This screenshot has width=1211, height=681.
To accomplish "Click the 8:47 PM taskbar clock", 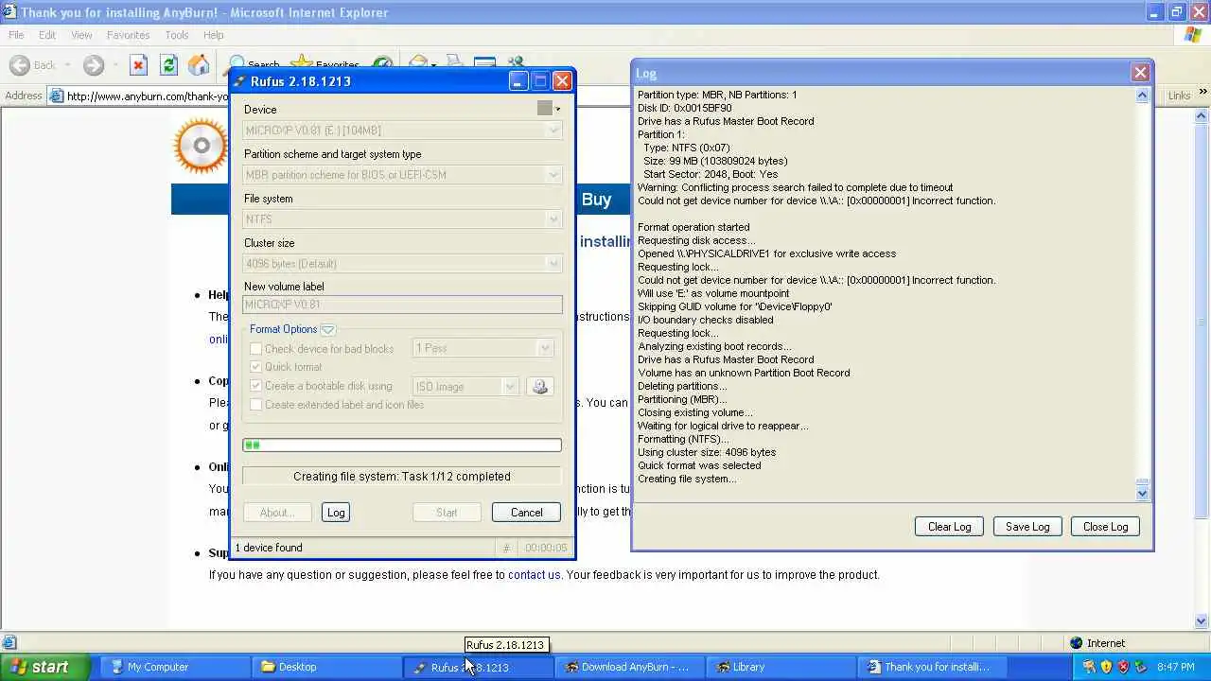I will (x=1175, y=667).
